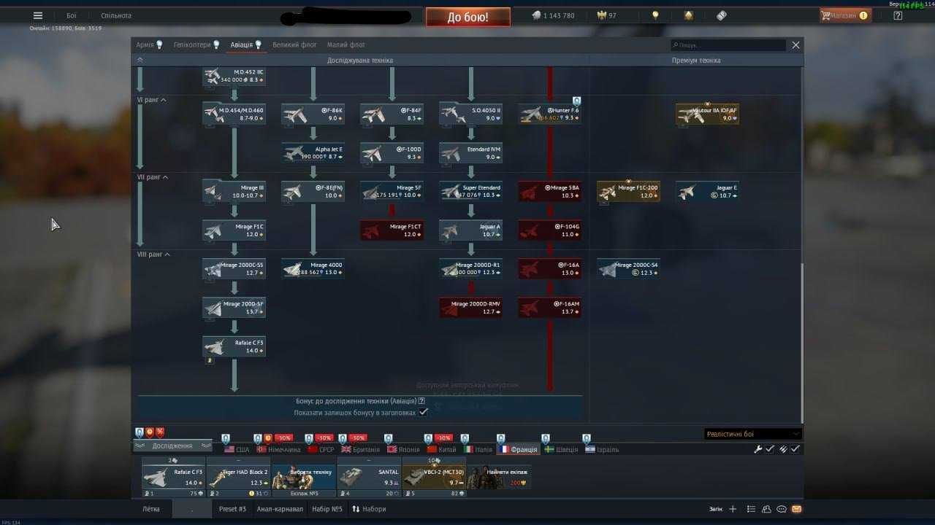The height and width of the screenshot is (525, 935).
Task: Toggle the auto-refill ammo checkbox
Action: [x=795, y=449]
